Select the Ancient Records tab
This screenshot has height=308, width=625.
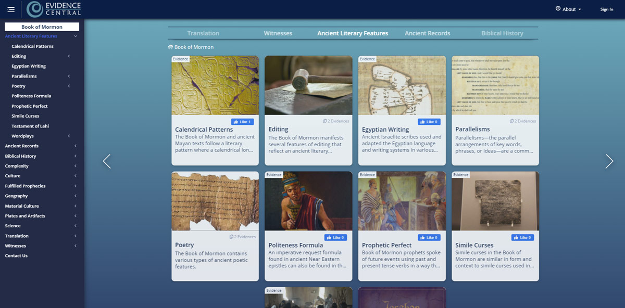coord(427,33)
